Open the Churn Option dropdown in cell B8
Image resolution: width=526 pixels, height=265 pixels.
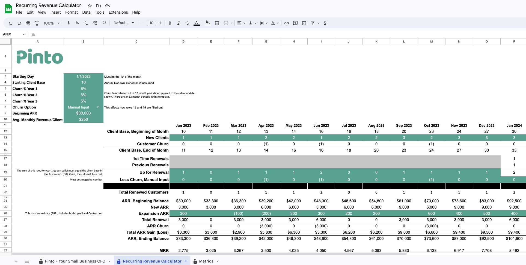pos(98,107)
